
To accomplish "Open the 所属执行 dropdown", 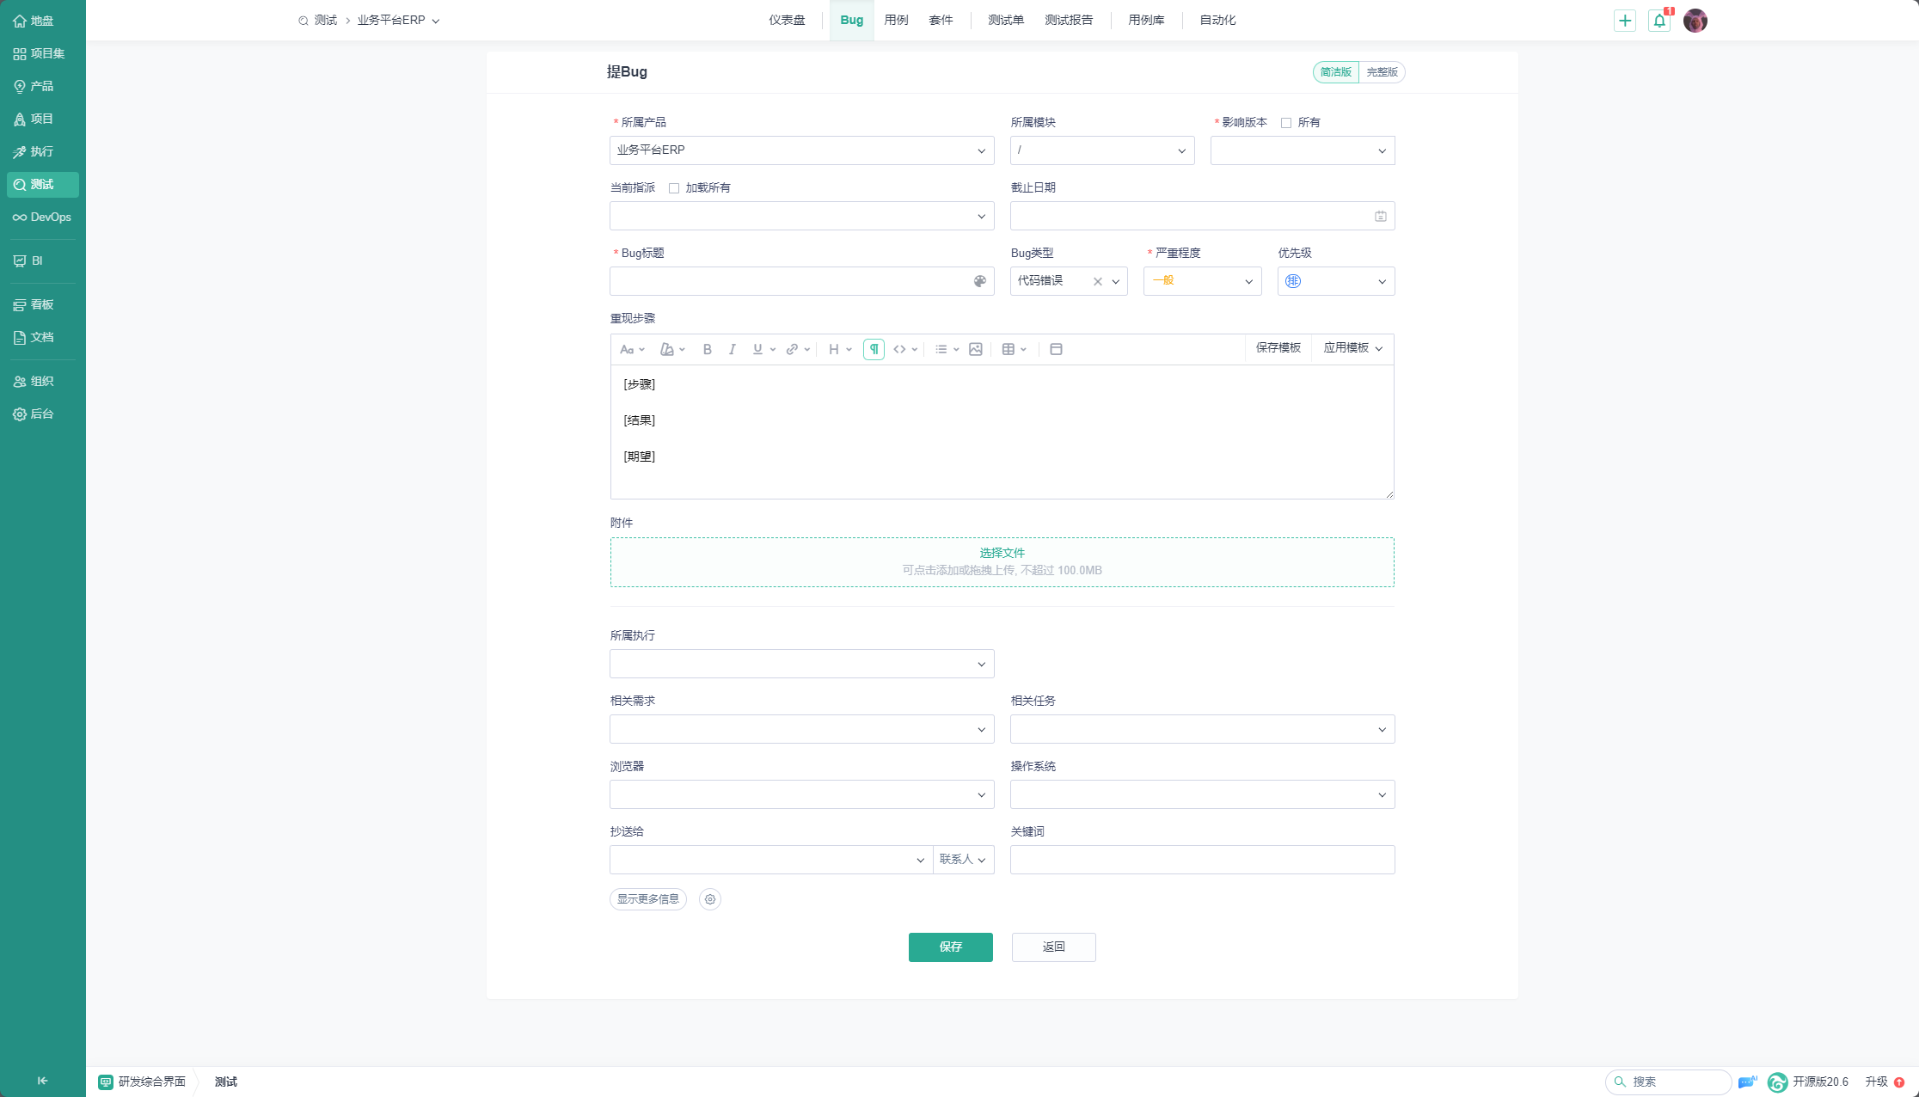I will (801, 664).
